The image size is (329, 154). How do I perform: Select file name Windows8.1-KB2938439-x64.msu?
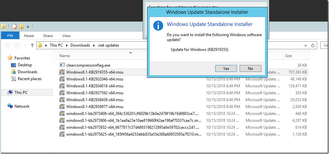point(95,100)
